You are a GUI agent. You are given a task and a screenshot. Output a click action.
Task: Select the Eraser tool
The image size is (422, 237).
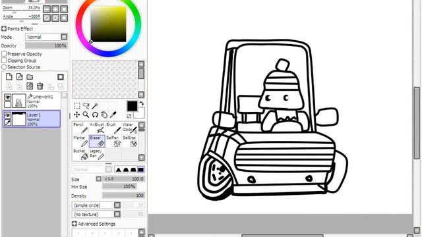tap(97, 141)
